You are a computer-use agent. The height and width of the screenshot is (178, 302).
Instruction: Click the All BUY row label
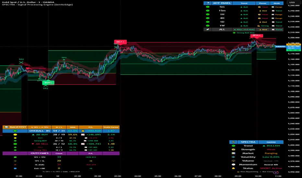(40, 135)
